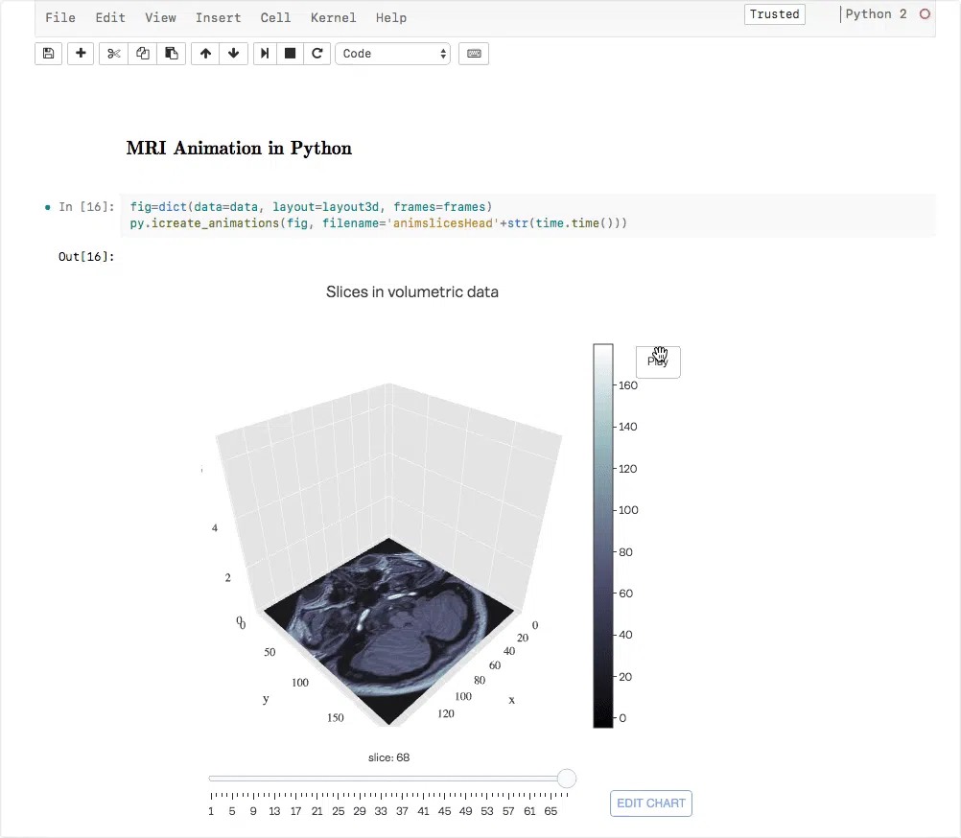
Task: Paste cells below icon
Action: pyautogui.click(x=171, y=54)
